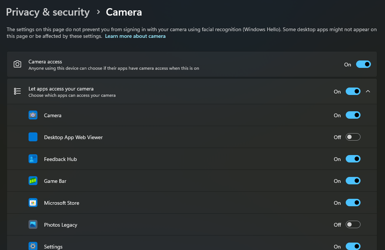The height and width of the screenshot is (250, 385).
Task: Click the Microsoft Store icon
Action: click(33, 203)
